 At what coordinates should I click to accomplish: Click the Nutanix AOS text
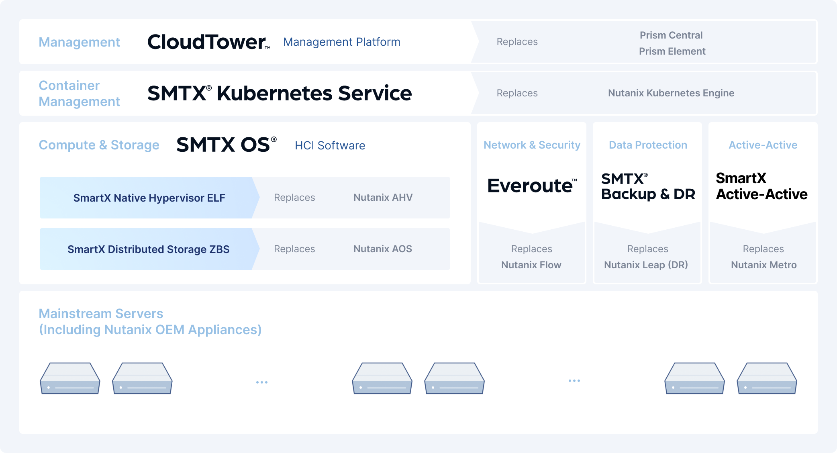pos(383,249)
